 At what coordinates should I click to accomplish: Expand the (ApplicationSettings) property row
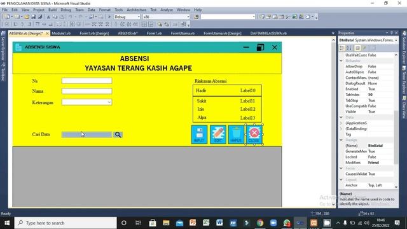point(341,123)
